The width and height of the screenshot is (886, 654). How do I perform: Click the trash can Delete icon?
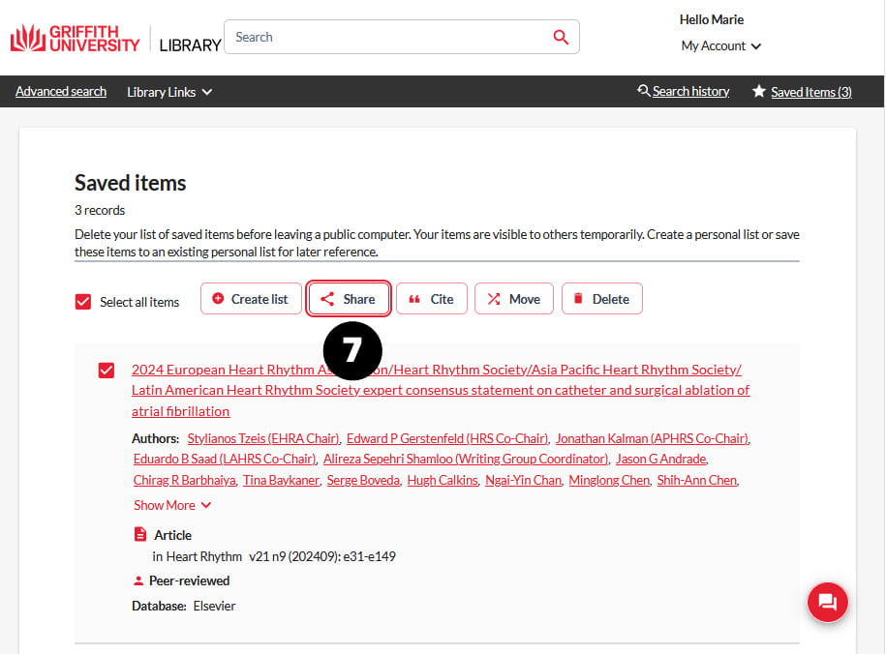pyautogui.click(x=578, y=298)
